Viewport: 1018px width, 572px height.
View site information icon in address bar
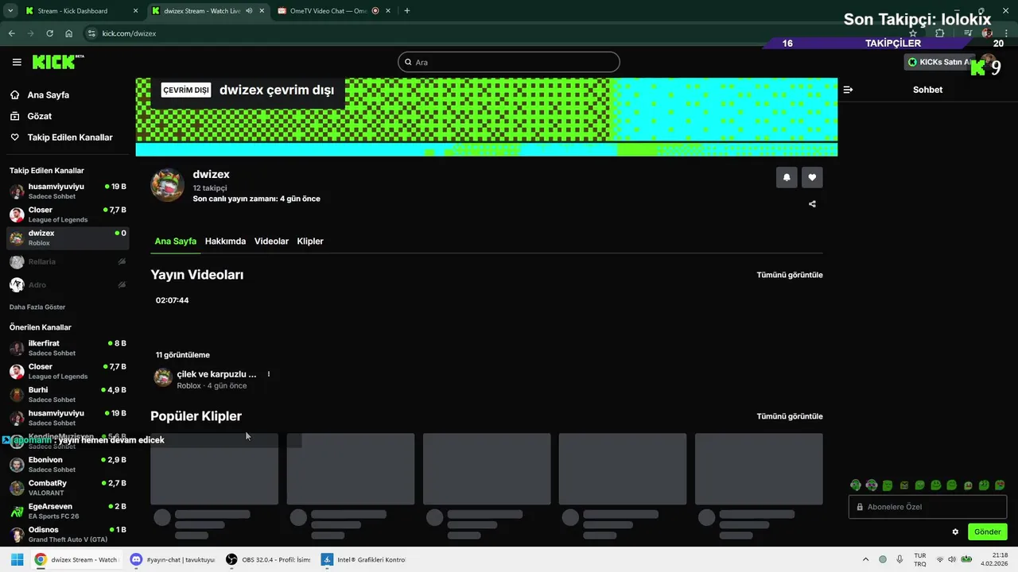91,33
